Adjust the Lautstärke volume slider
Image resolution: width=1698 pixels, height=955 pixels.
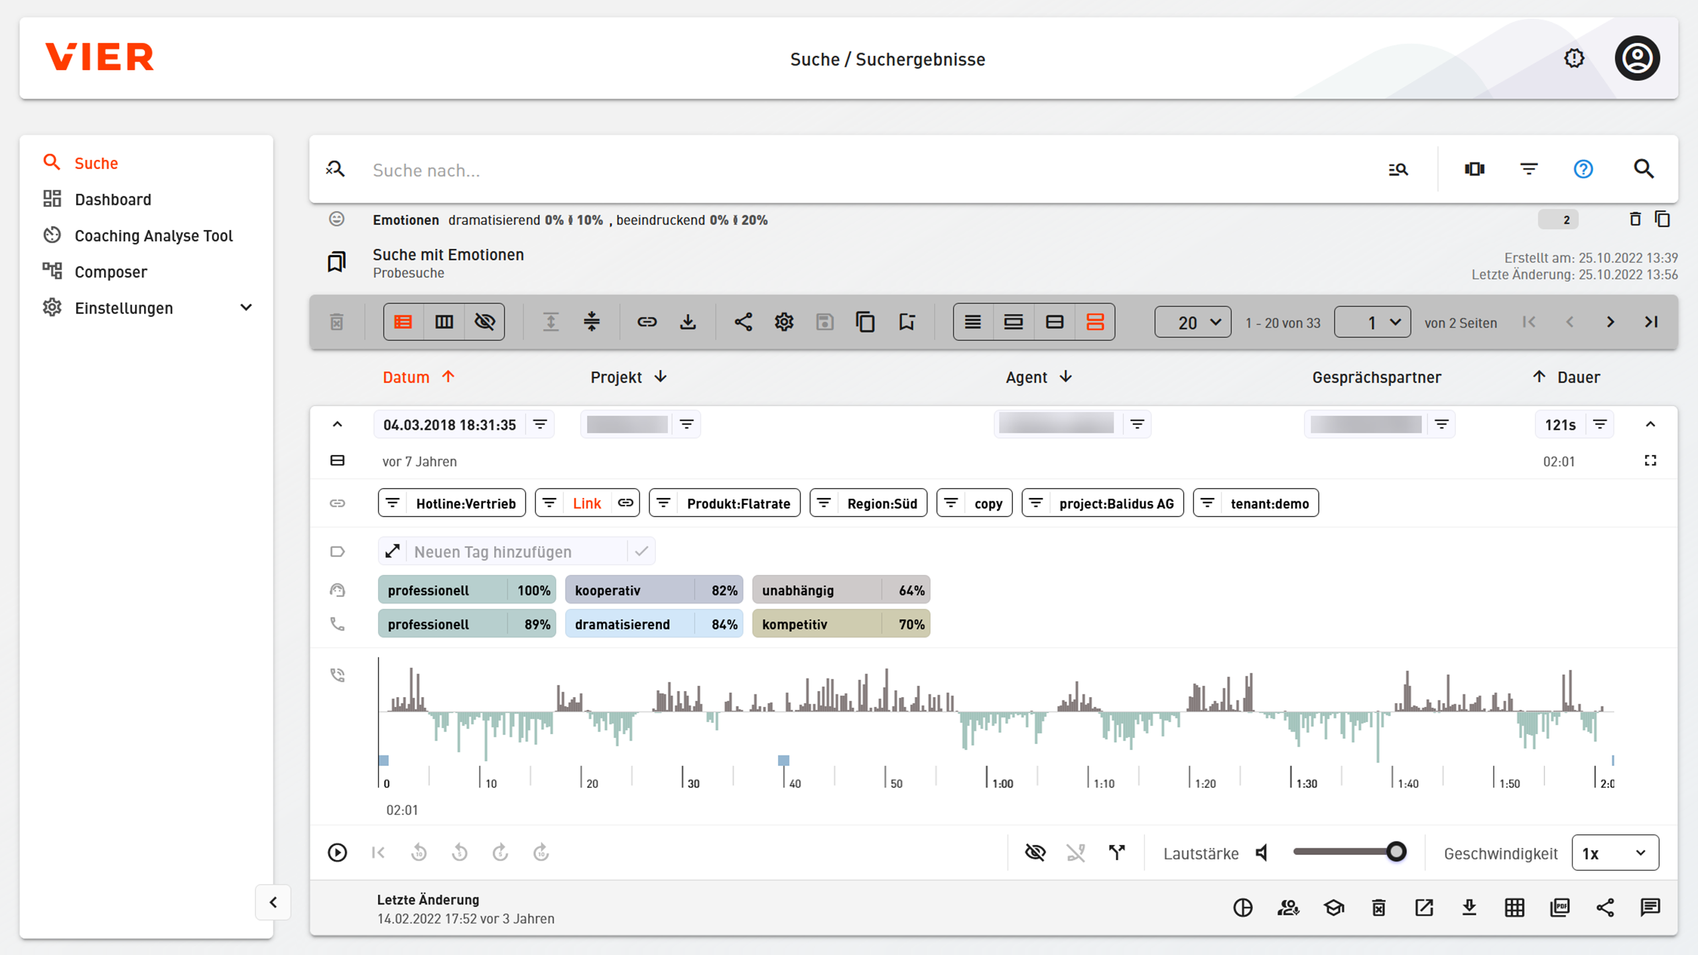(x=1396, y=852)
